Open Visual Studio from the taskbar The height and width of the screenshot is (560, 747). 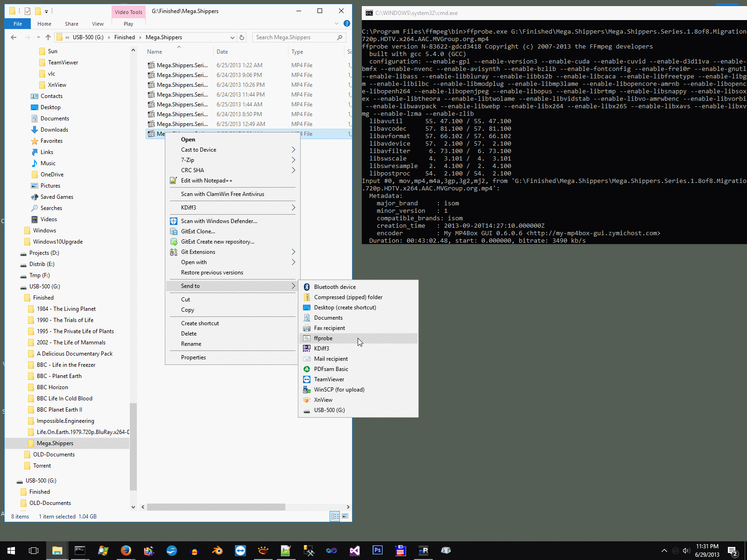354,551
